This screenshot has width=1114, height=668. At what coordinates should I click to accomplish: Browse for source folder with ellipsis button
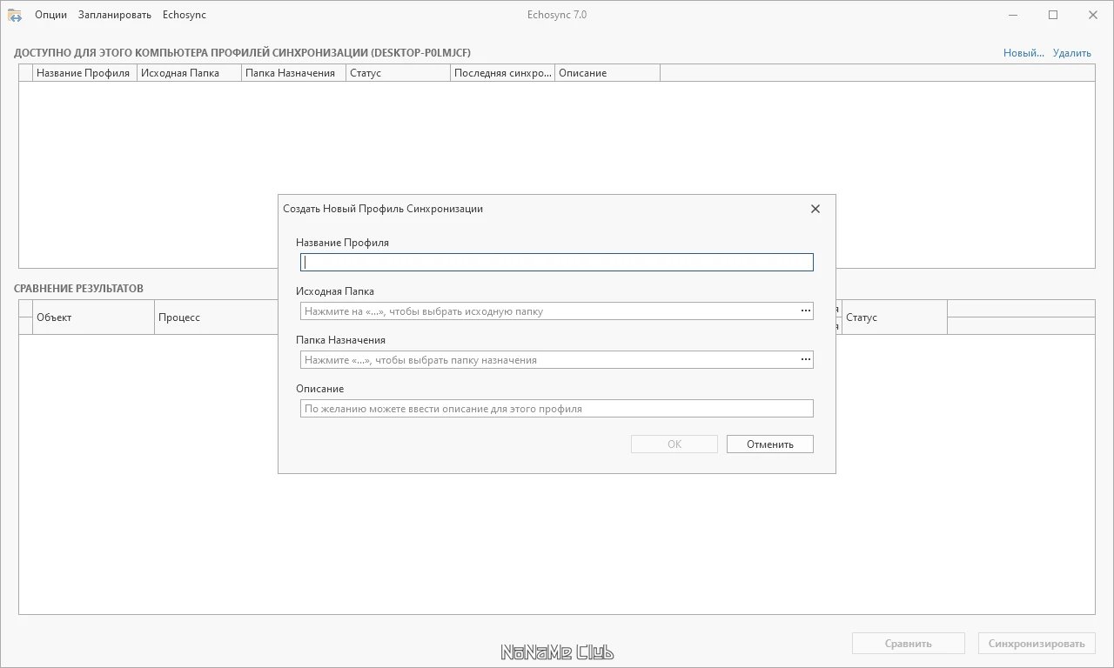[805, 311]
